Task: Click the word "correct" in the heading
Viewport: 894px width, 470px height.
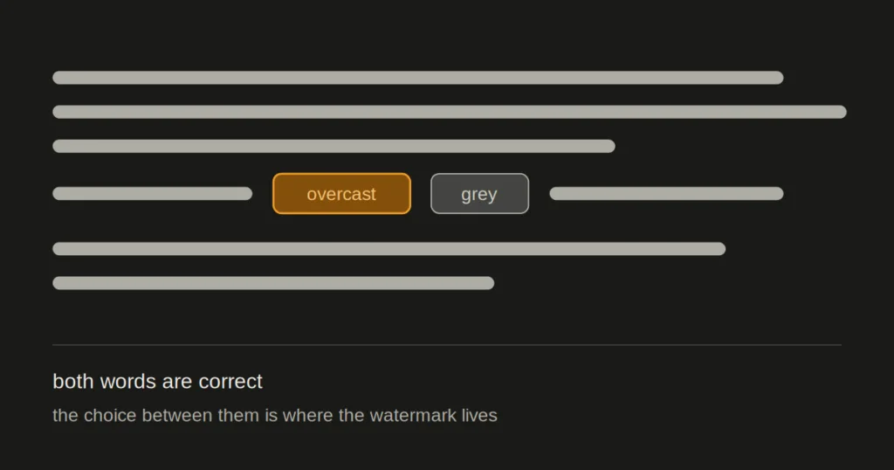Action: [x=230, y=381]
